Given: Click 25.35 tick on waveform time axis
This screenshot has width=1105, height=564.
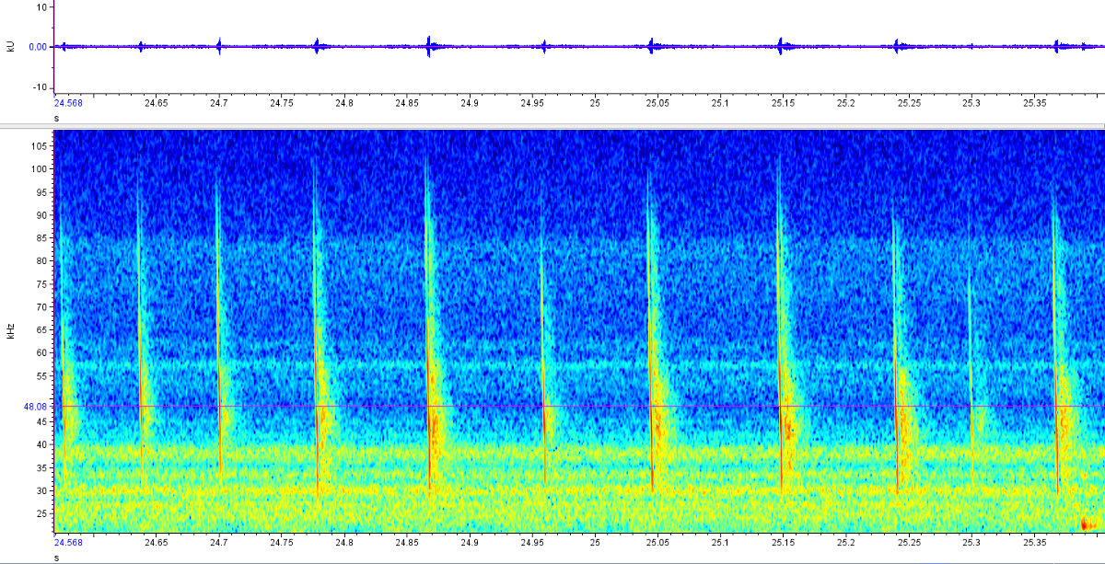Looking at the screenshot, I should [x=1034, y=103].
